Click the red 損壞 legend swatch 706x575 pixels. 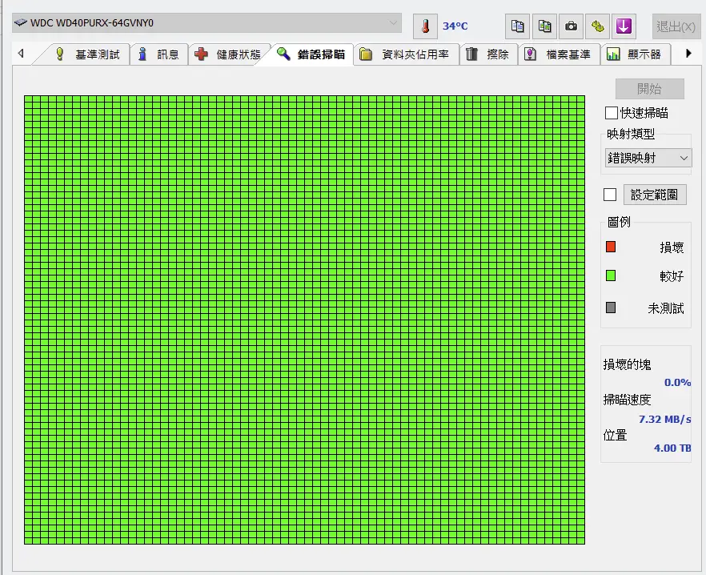[x=611, y=247]
